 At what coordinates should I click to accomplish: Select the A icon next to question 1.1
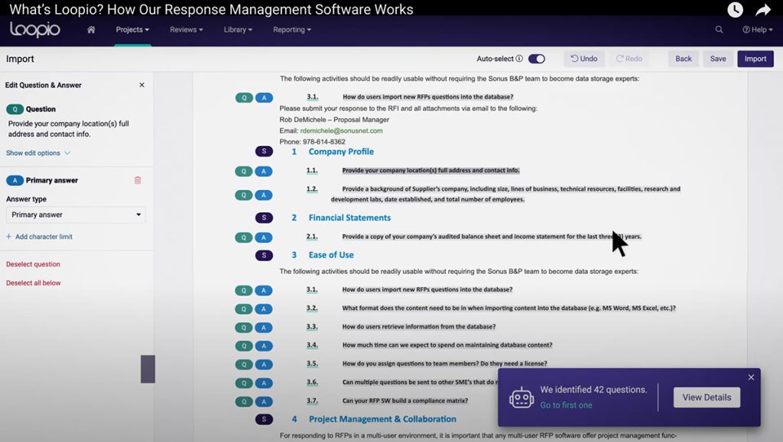tap(264, 171)
